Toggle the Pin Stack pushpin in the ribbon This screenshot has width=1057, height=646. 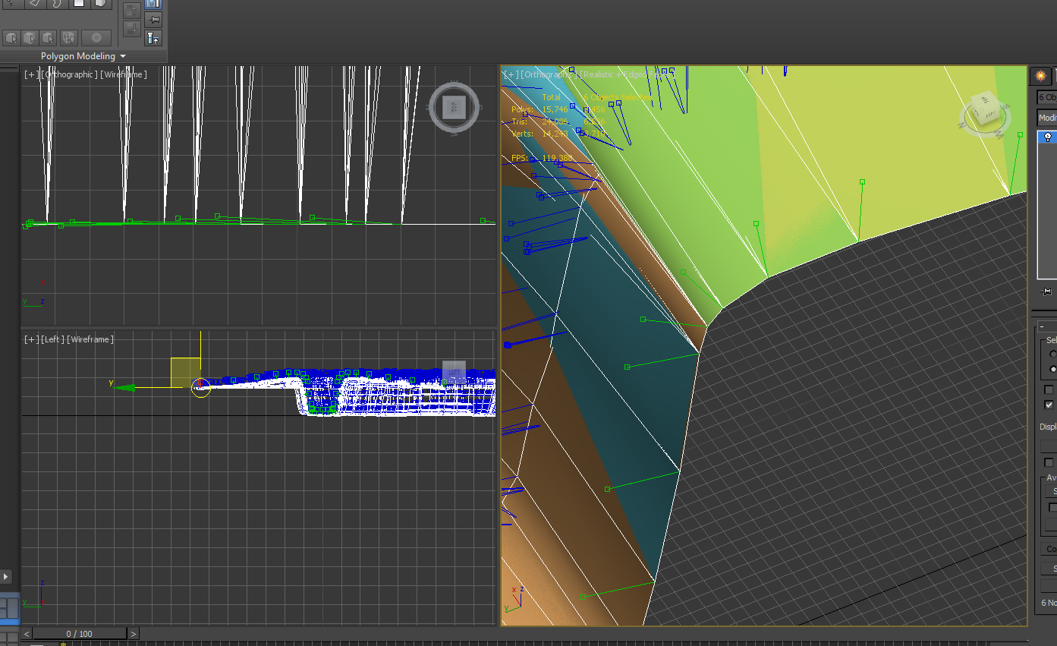click(x=153, y=19)
